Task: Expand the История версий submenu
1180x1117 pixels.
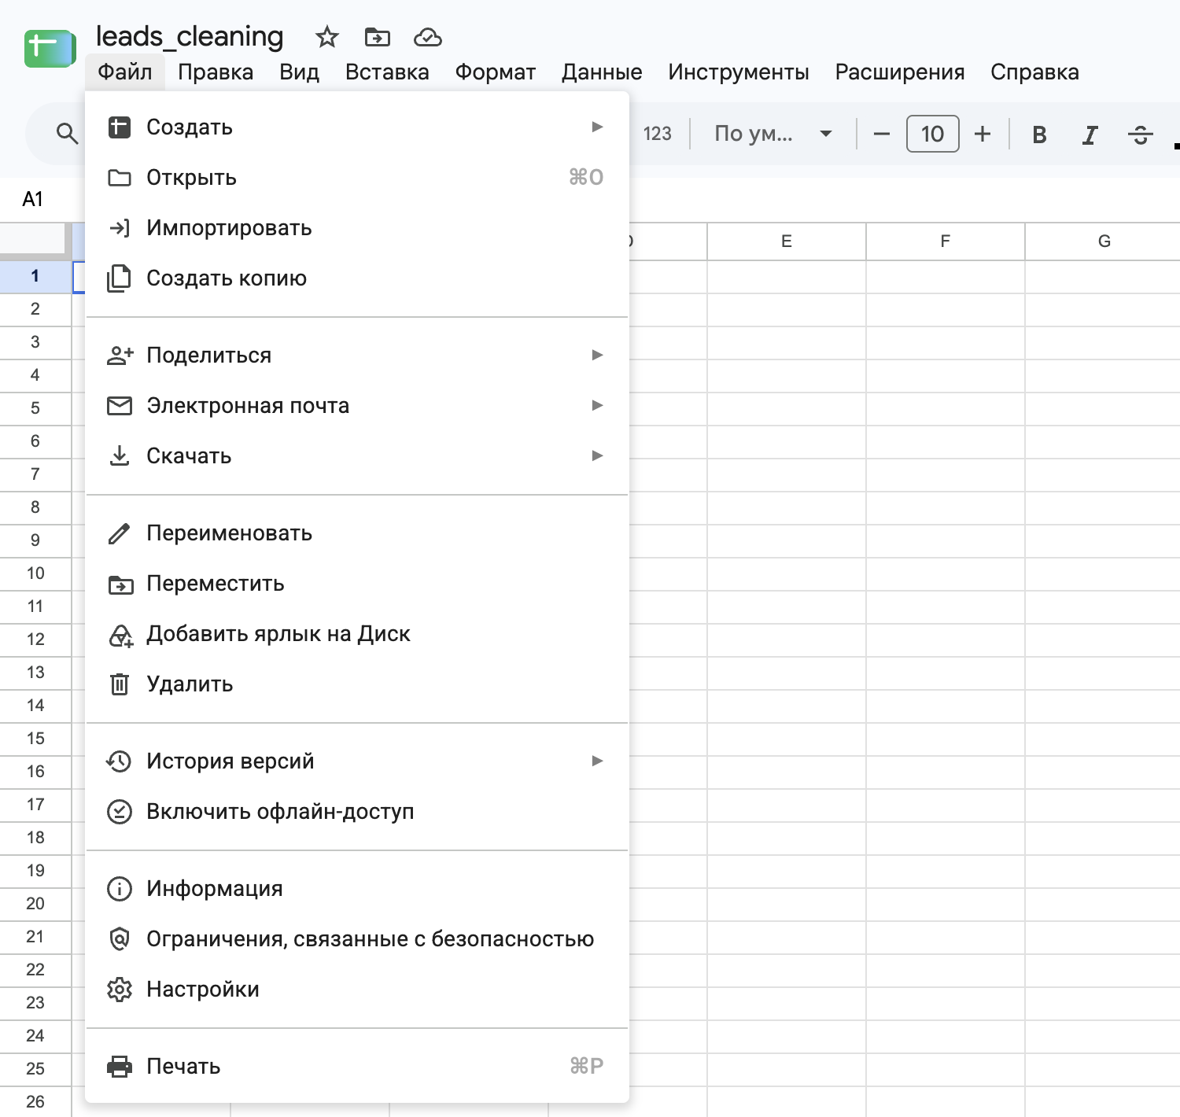Action: pyautogui.click(x=357, y=761)
